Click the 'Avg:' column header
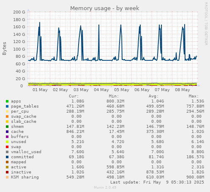 click(154, 96)
